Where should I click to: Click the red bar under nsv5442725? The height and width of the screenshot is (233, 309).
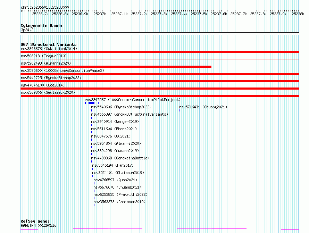pos(160,81)
